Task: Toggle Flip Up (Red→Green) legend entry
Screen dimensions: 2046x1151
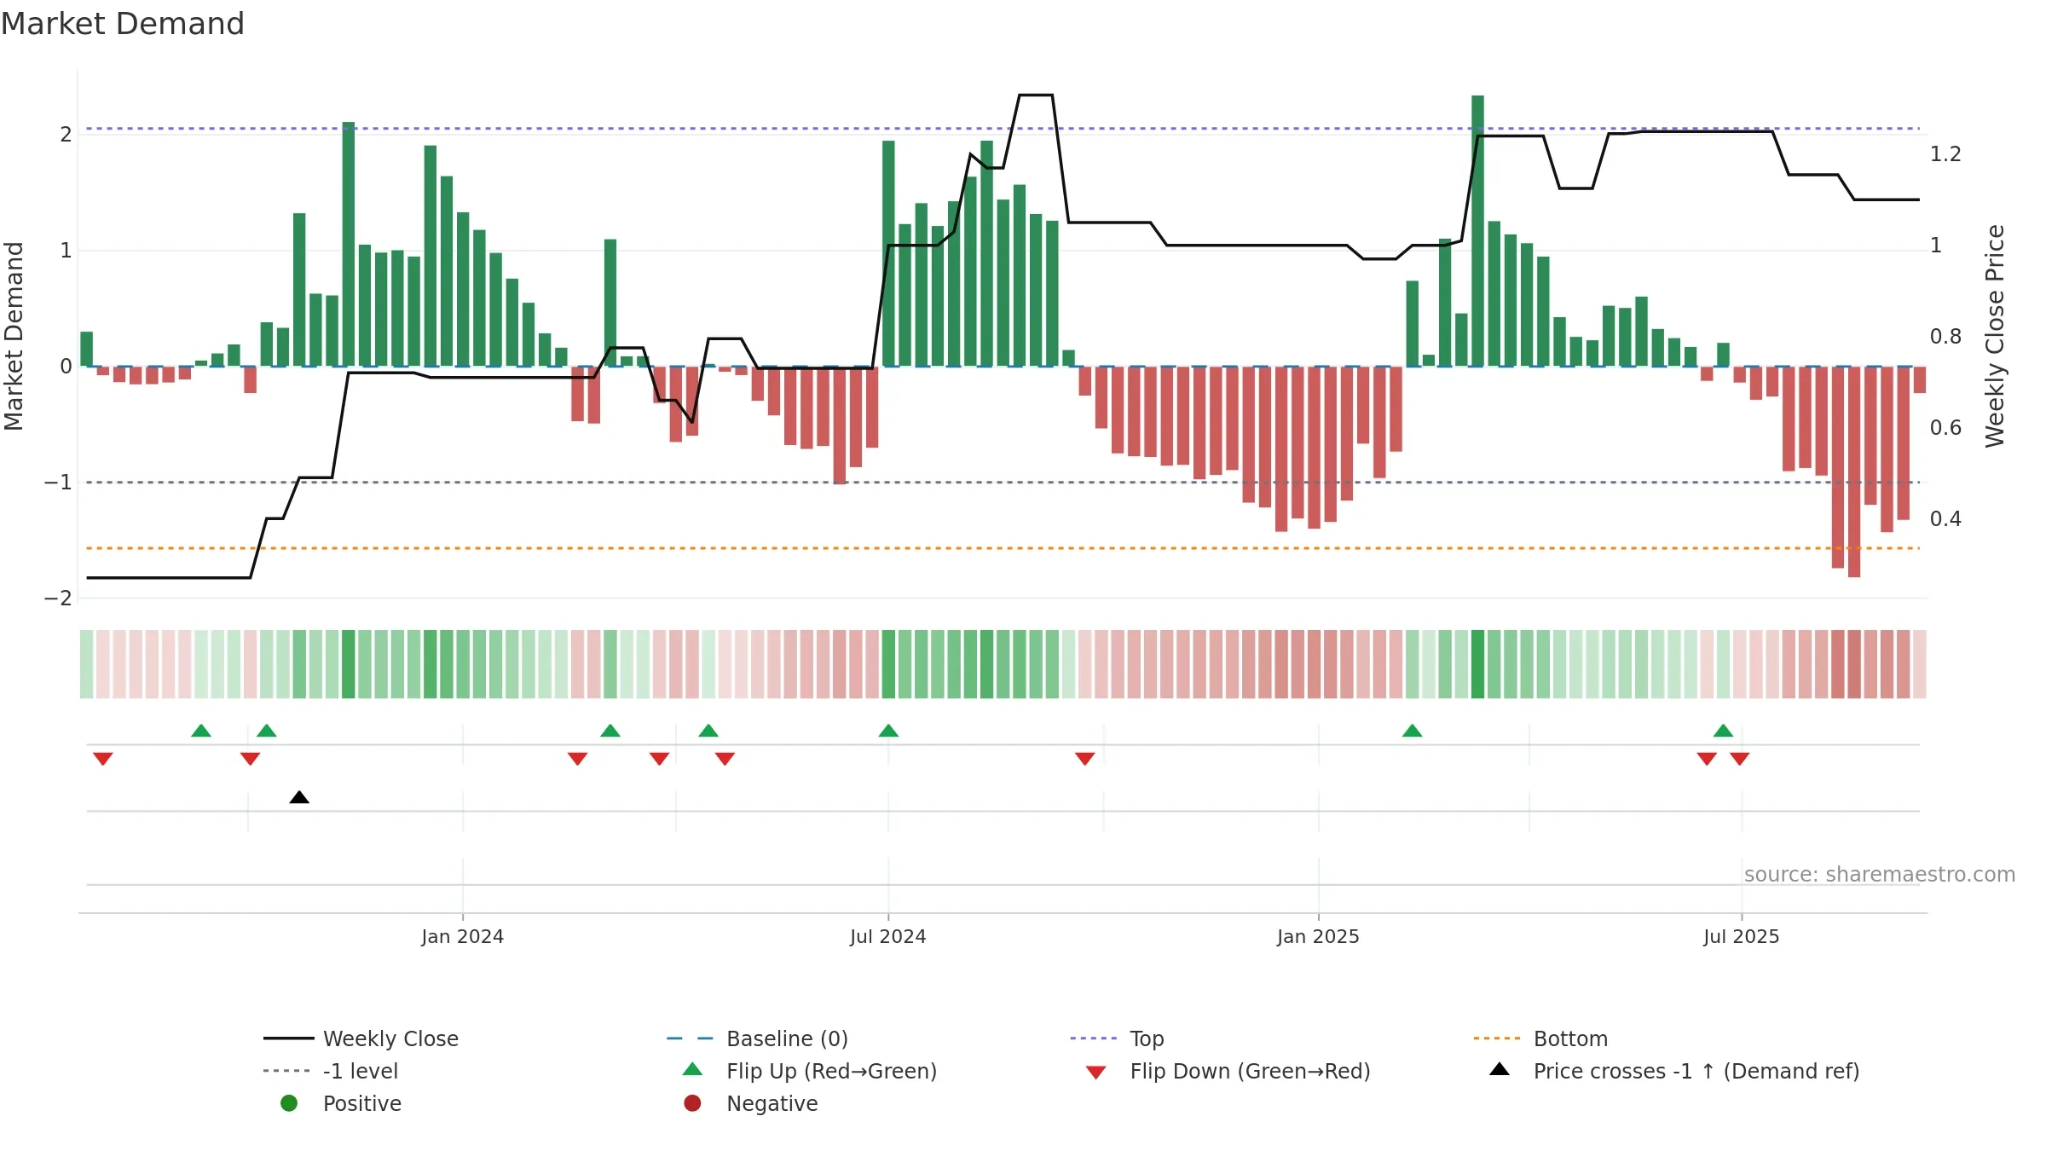Action: pyautogui.click(x=810, y=1071)
